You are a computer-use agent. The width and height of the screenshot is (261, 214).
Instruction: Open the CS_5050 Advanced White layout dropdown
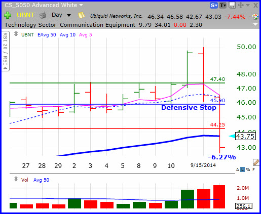point(81,5)
